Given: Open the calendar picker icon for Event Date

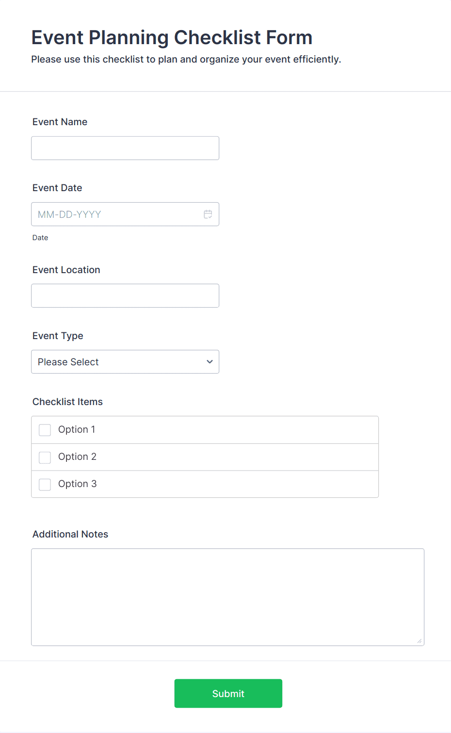Looking at the screenshot, I should pyautogui.click(x=208, y=214).
